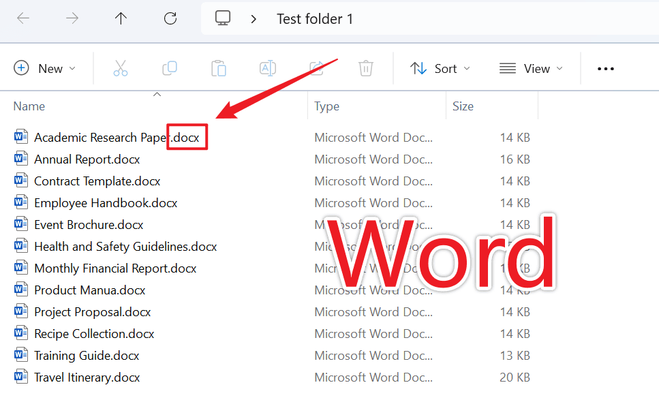Select Project Proposal.docx
The height and width of the screenshot is (400, 659).
click(x=93, y=312)
